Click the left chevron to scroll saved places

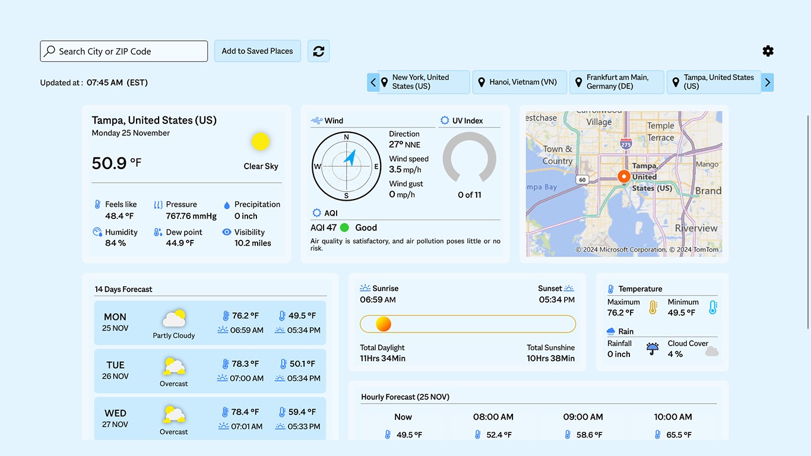(372, 82)
